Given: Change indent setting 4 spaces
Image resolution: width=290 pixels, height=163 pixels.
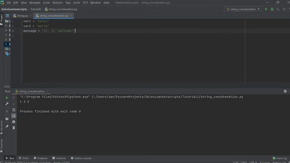Looking at the screenshot, I should pyautogui.click(x=265, y=162).
